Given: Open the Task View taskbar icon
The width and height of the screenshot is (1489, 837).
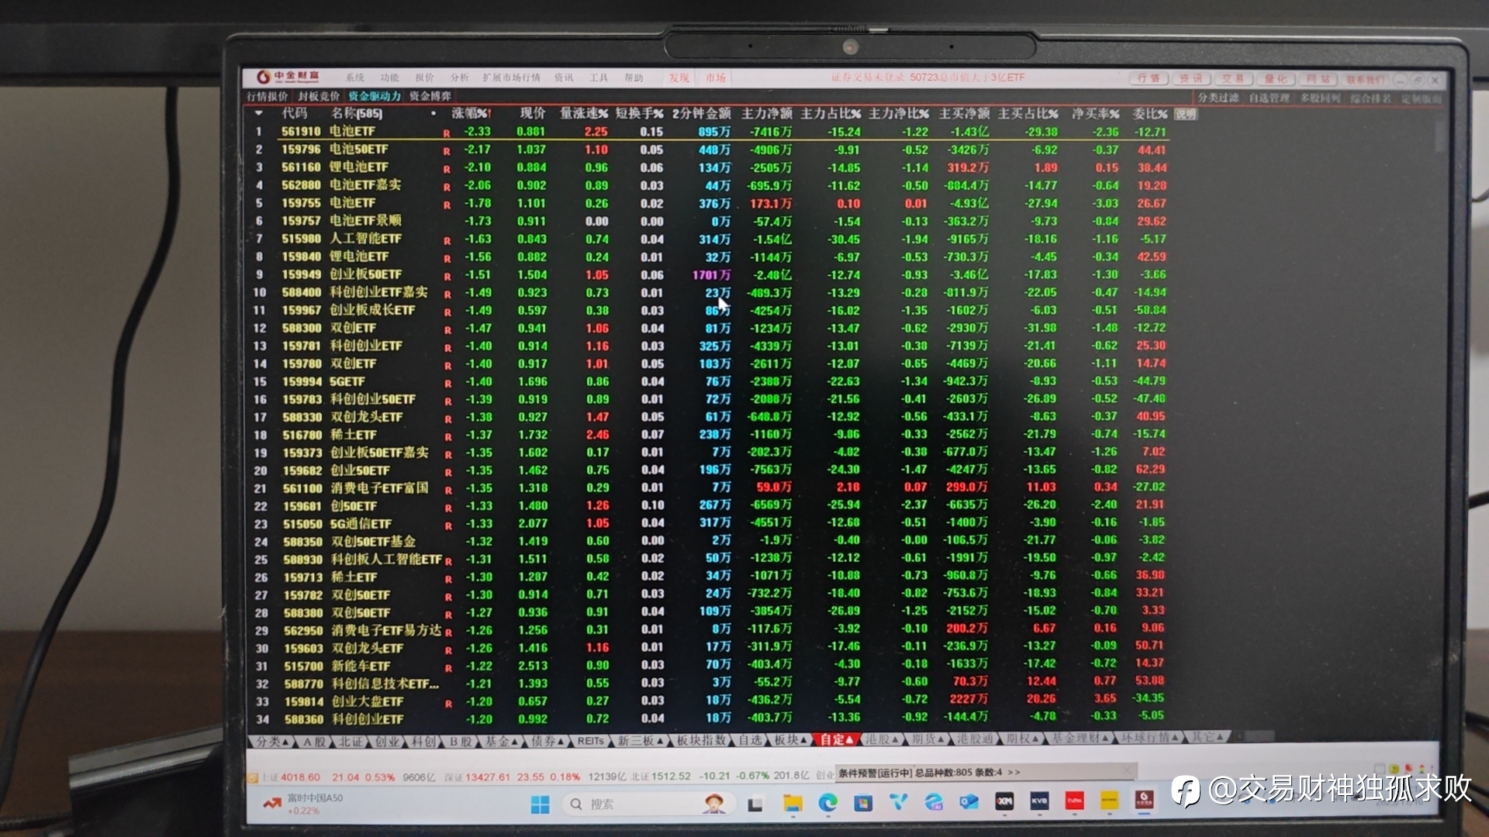Looking at the screenshot, I should [x=755, y=804].
